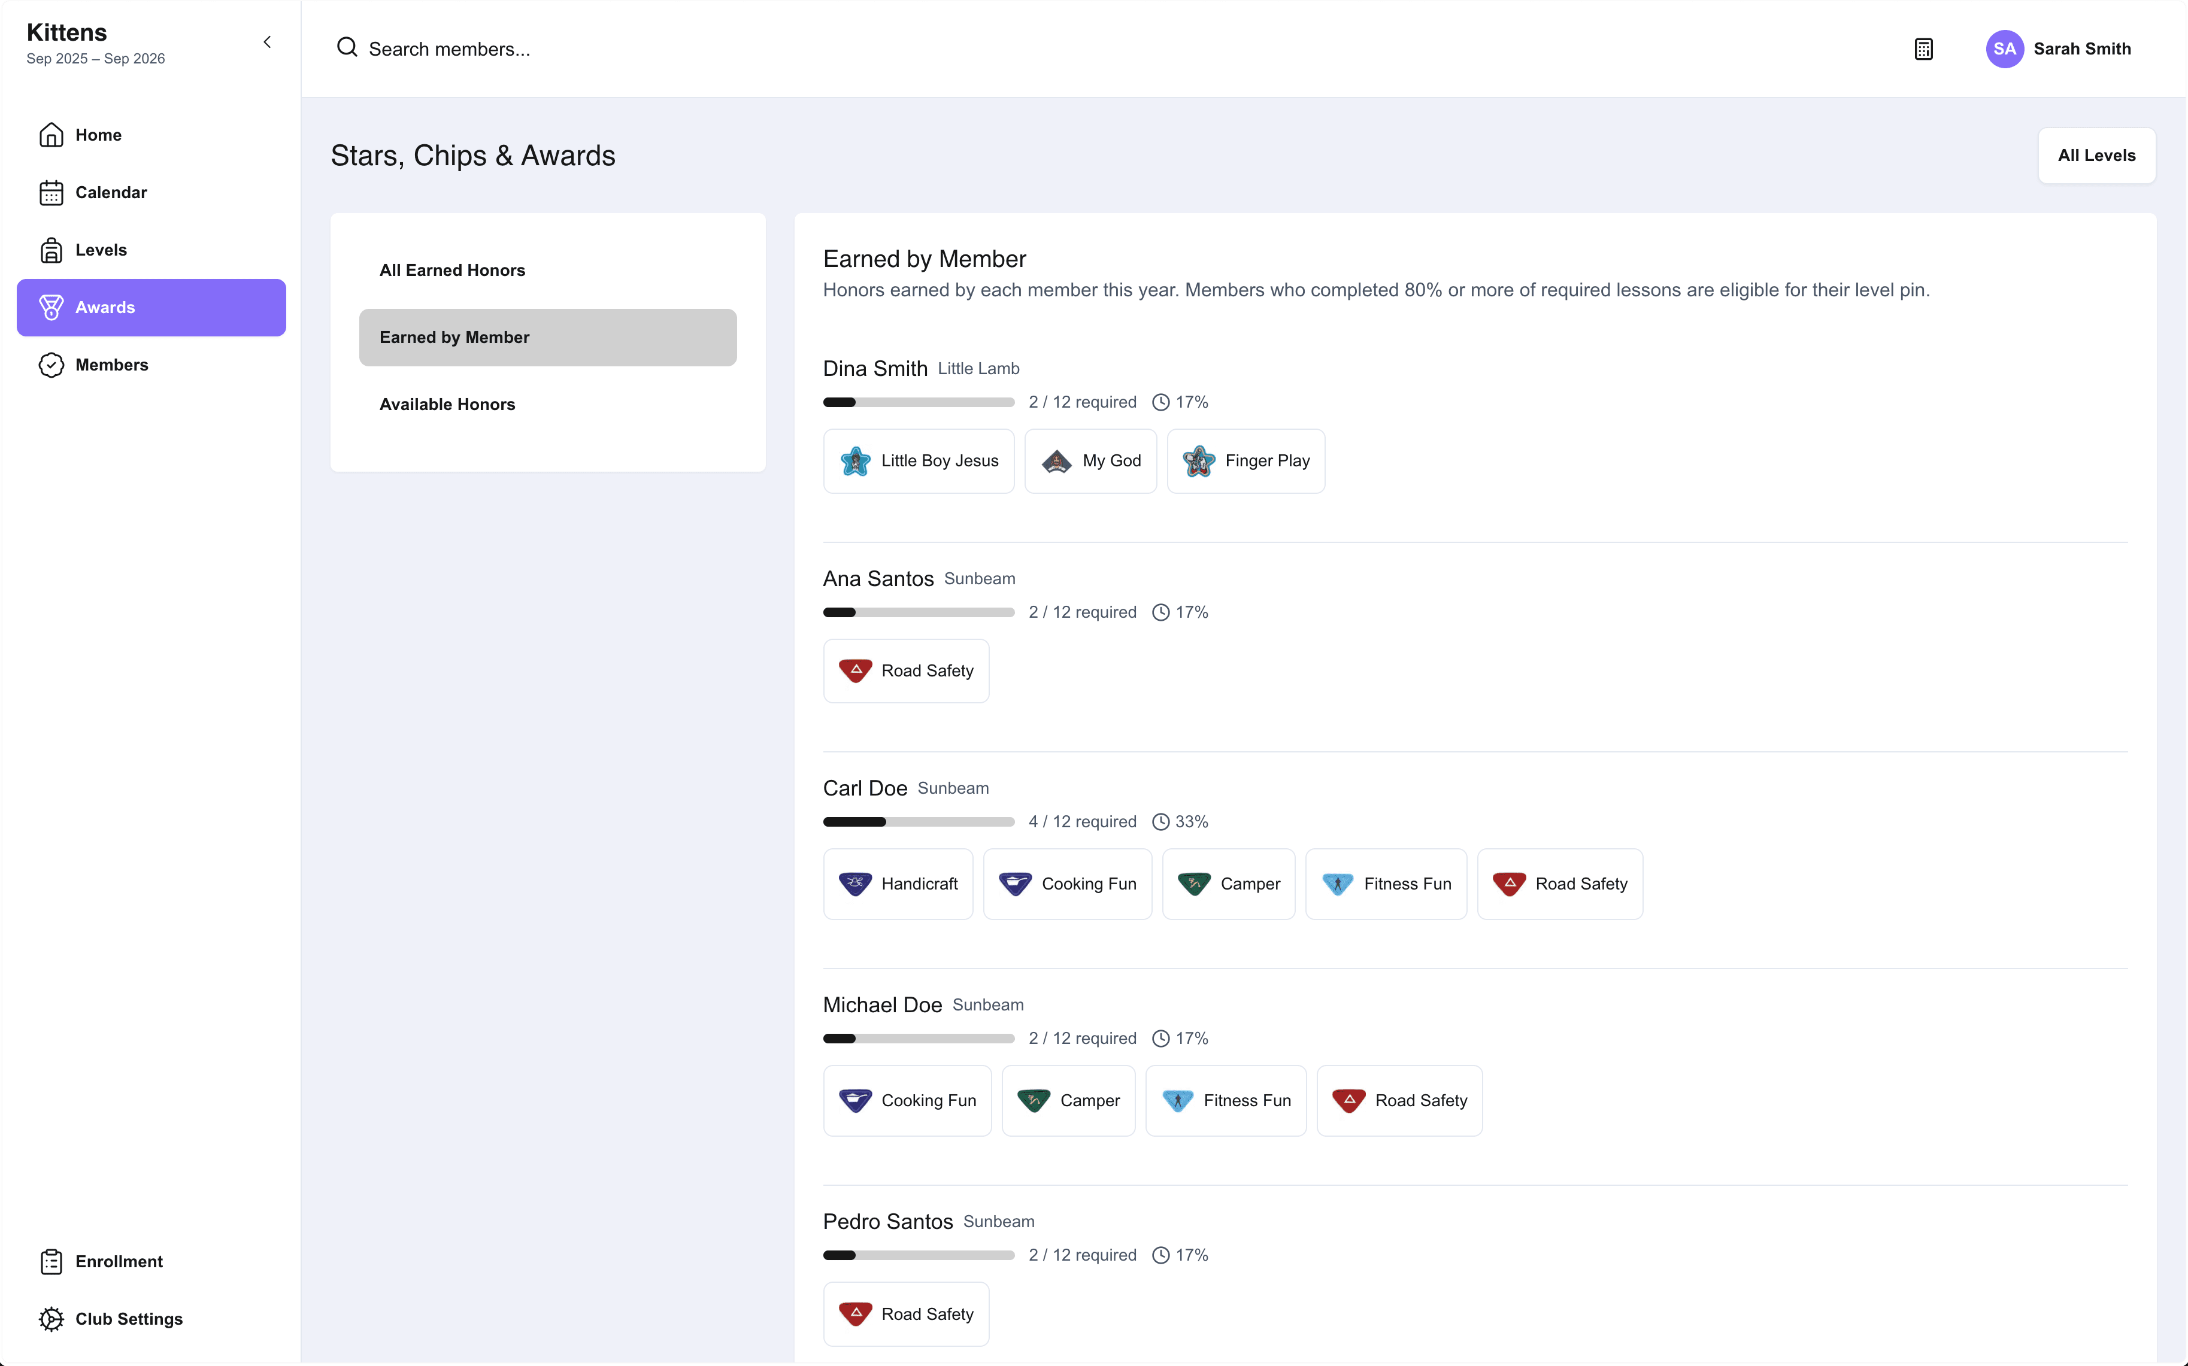Click the Awards medal icon
Viewport: 2188px width, 1366px height.
[51, 307]
